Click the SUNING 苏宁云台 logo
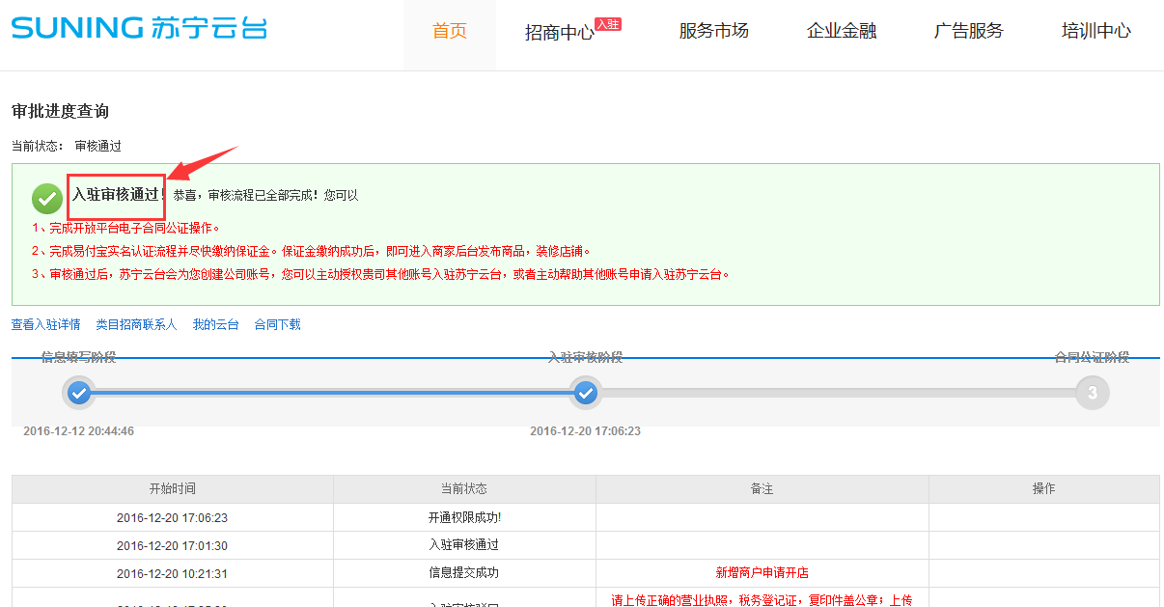Image resolution: width=1164 pixels, height=607 pixels. [x=139, y=28]
